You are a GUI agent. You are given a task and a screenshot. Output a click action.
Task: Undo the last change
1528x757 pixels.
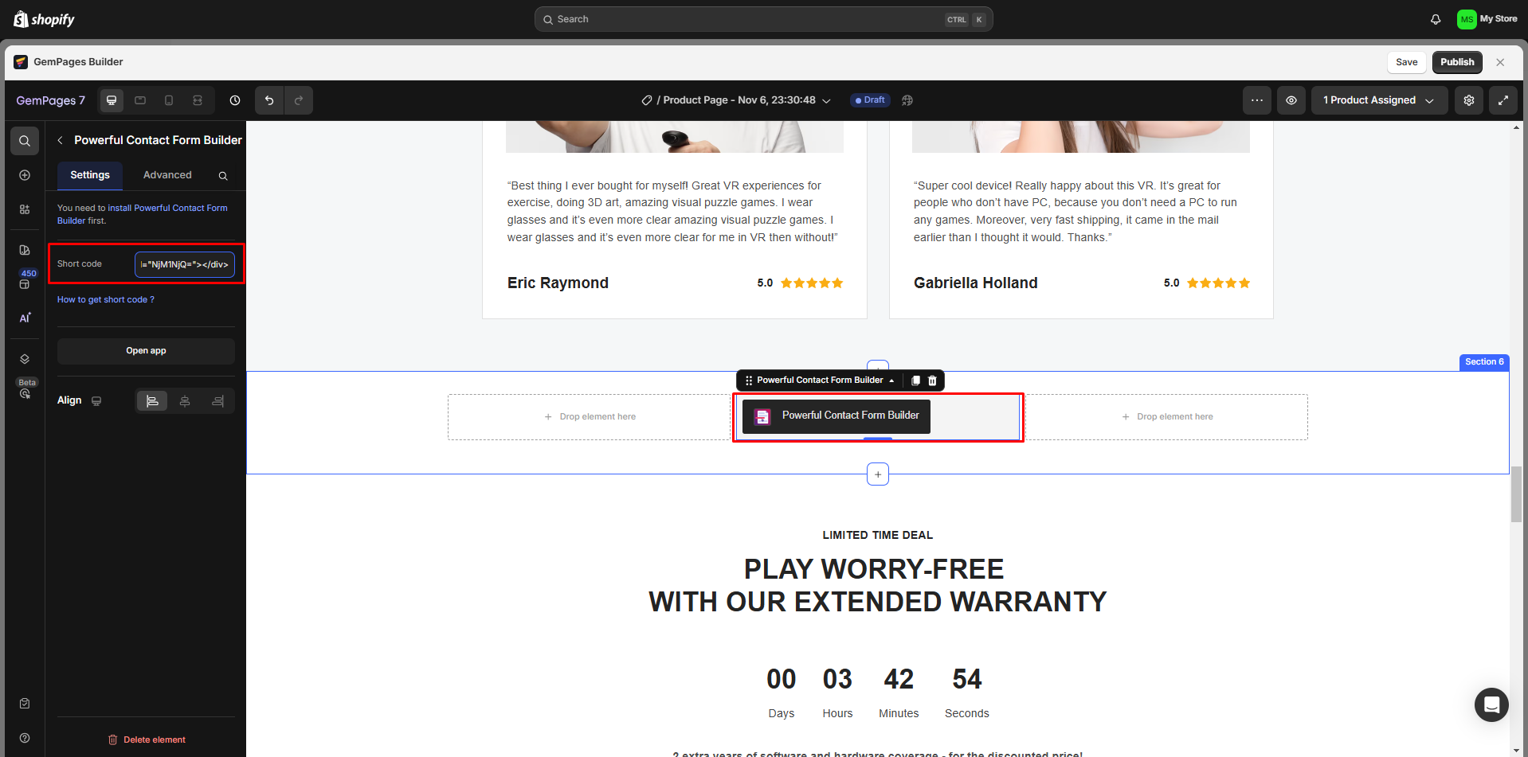tap(269, 100)
